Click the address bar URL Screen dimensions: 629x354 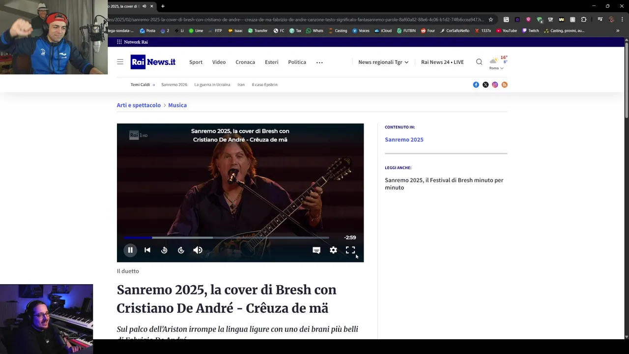[x=295, y=20]
